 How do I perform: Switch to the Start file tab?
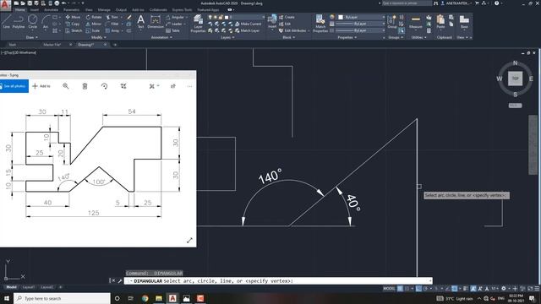click(x=12, y=45)
